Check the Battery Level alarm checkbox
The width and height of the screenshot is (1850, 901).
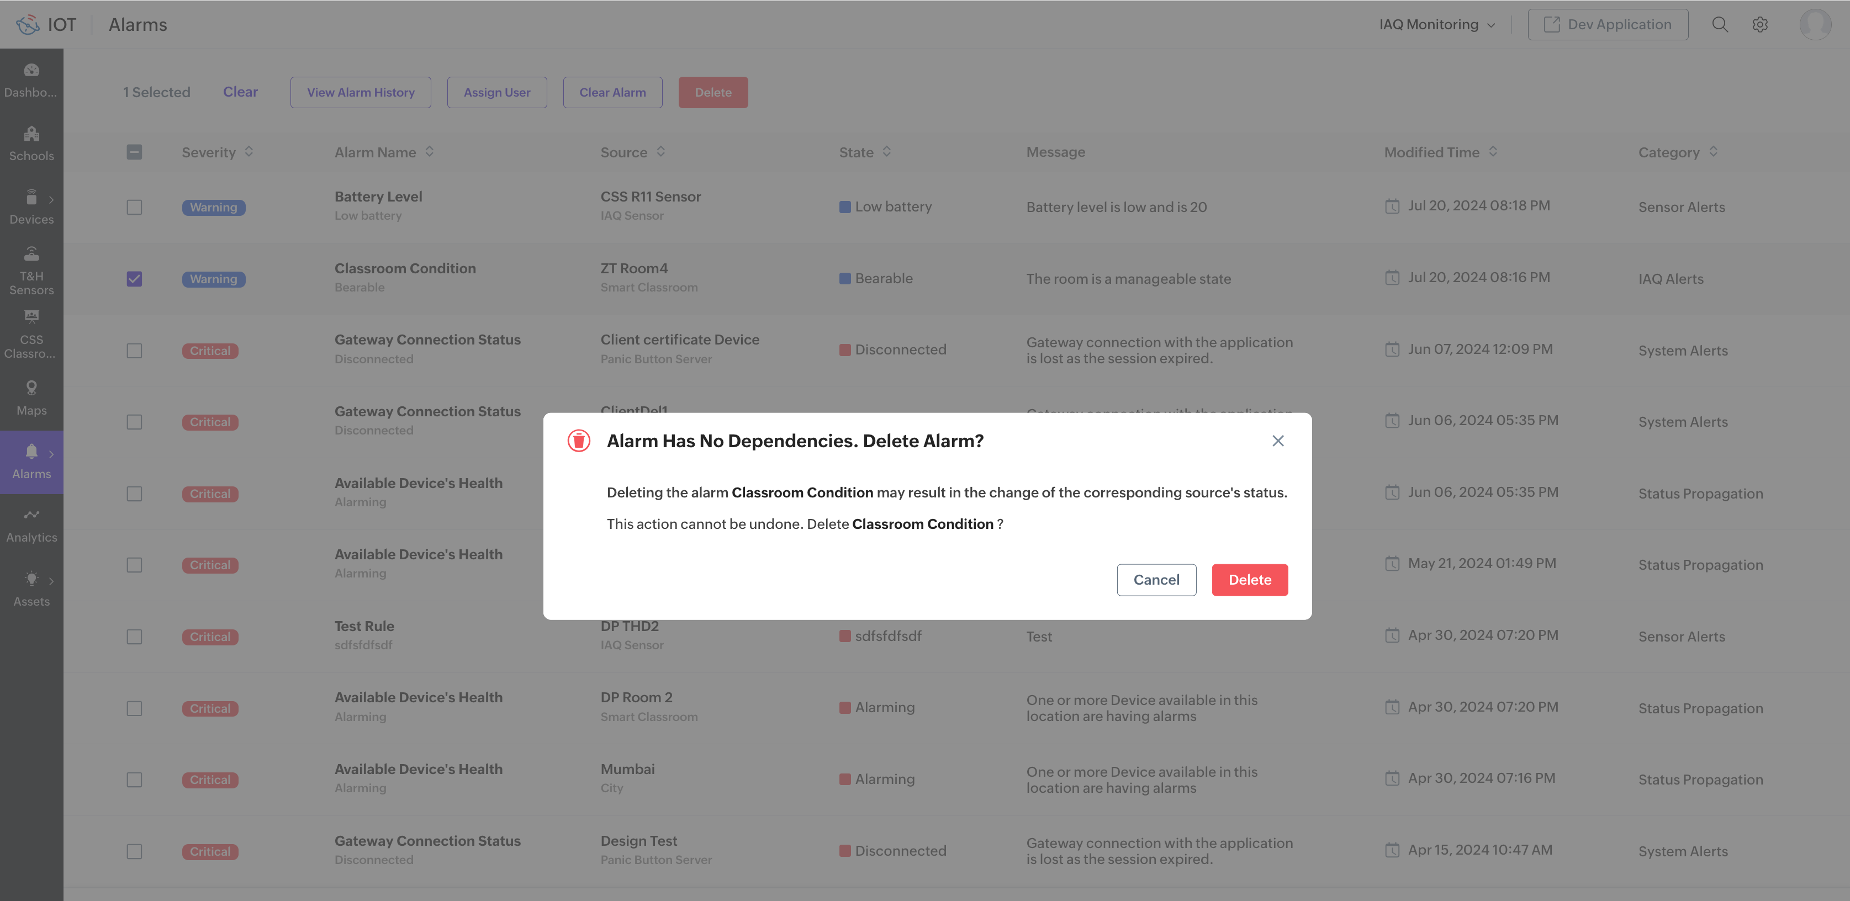134,207
